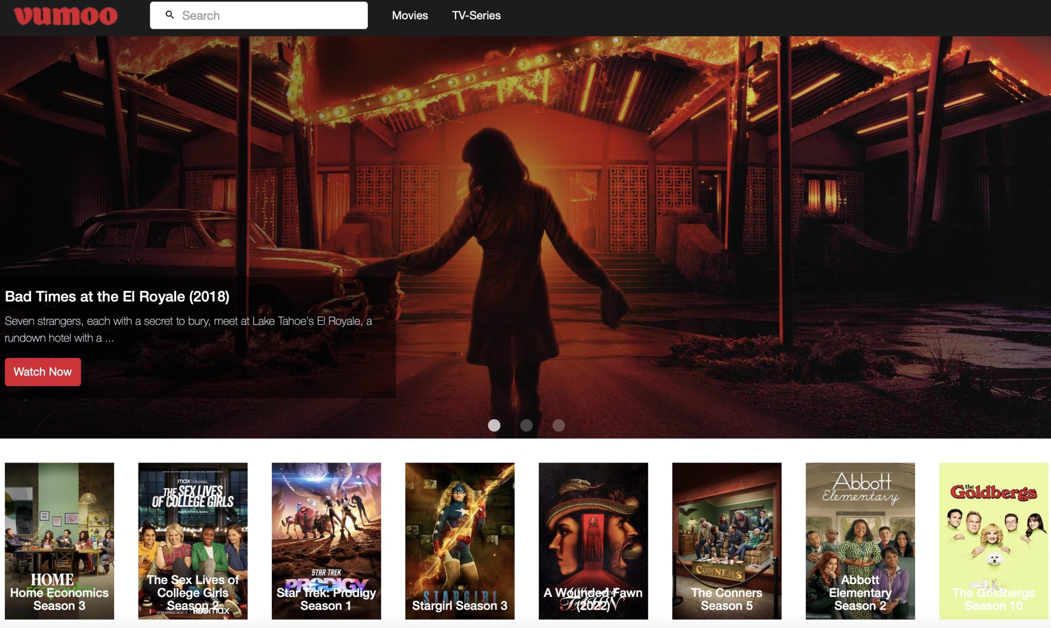Open A Wounded Fawn (2022)
Viewport: 1051px width, 628px height.
click(x=593, y=542)
